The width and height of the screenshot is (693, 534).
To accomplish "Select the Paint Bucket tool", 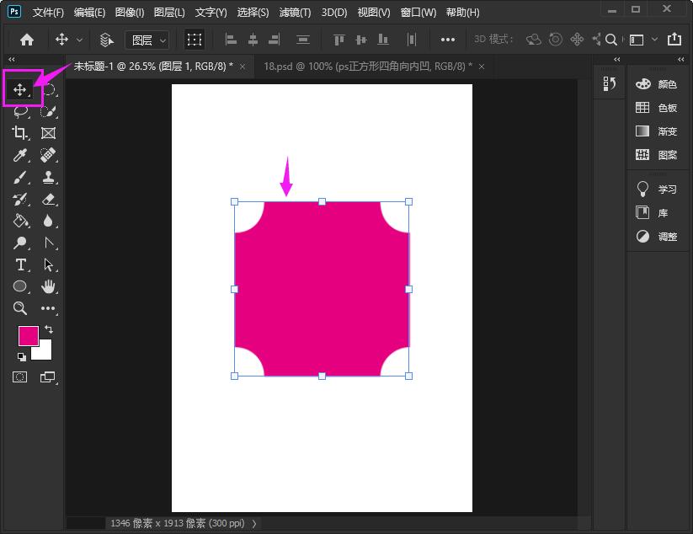I will [21, 221].
